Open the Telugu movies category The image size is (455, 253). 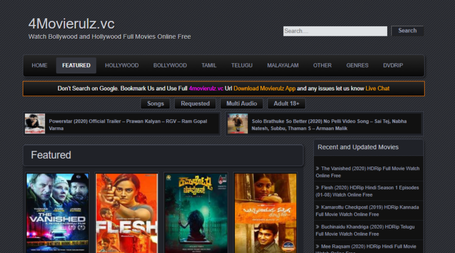(242, 65)
